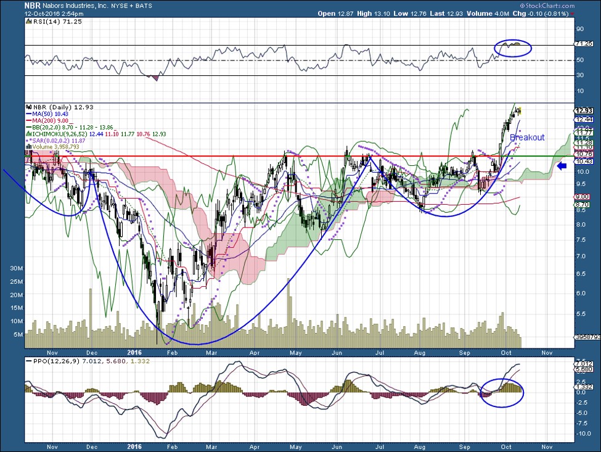This screenshot has height=452, width=601.
Task: Click the 3958793 volume tag on right axis
Action: 587,337
